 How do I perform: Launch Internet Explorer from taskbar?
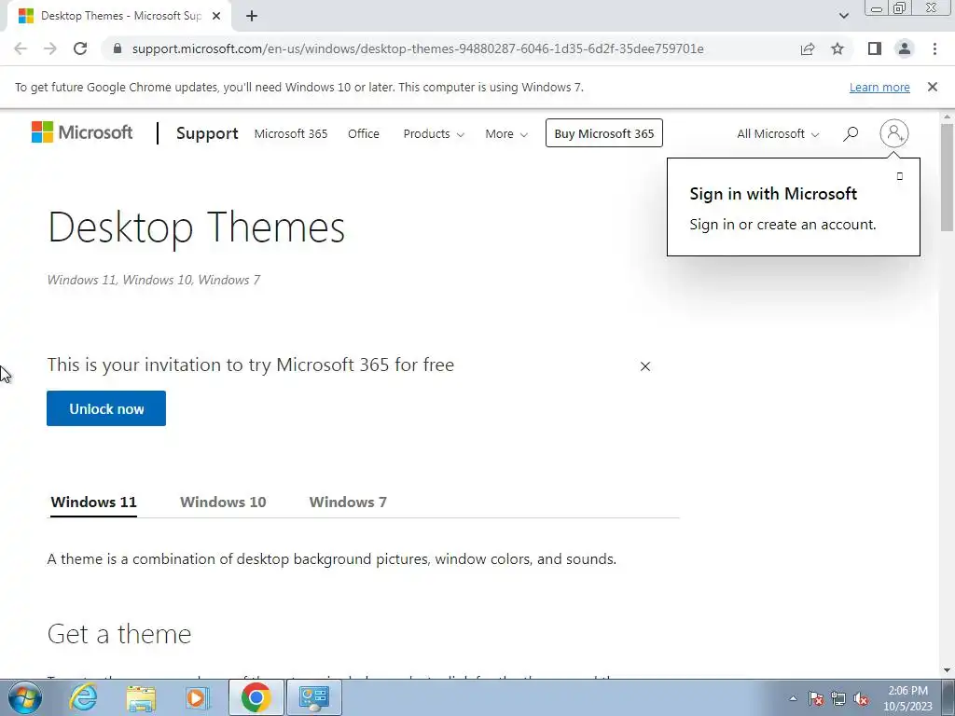point(83,697)
